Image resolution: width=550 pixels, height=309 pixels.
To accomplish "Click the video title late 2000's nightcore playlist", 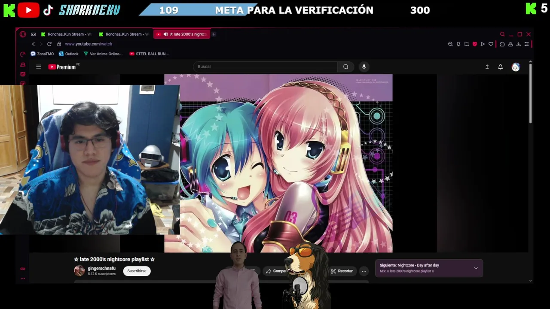I will point(114,259).
